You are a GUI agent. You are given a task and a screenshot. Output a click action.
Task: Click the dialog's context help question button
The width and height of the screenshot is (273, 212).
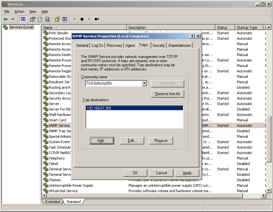[192, 36]
